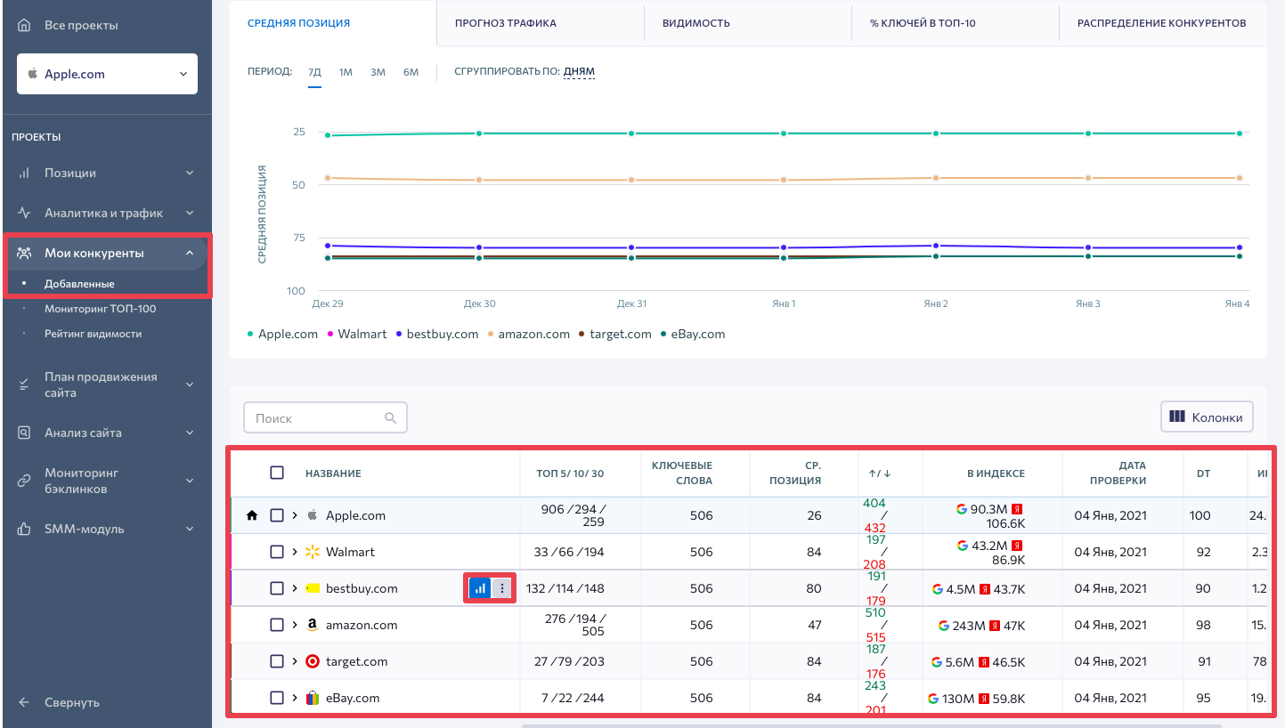Set period to 1М
1285x728 pixels.
346,72
